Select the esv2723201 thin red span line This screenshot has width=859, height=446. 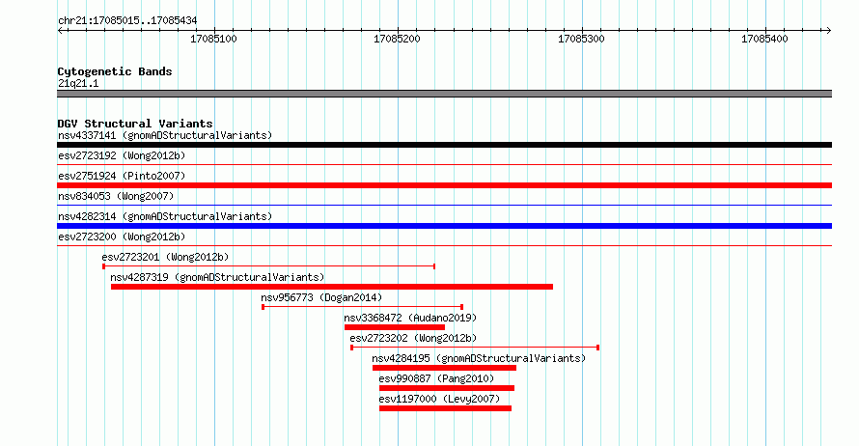[x=269, y=266]
